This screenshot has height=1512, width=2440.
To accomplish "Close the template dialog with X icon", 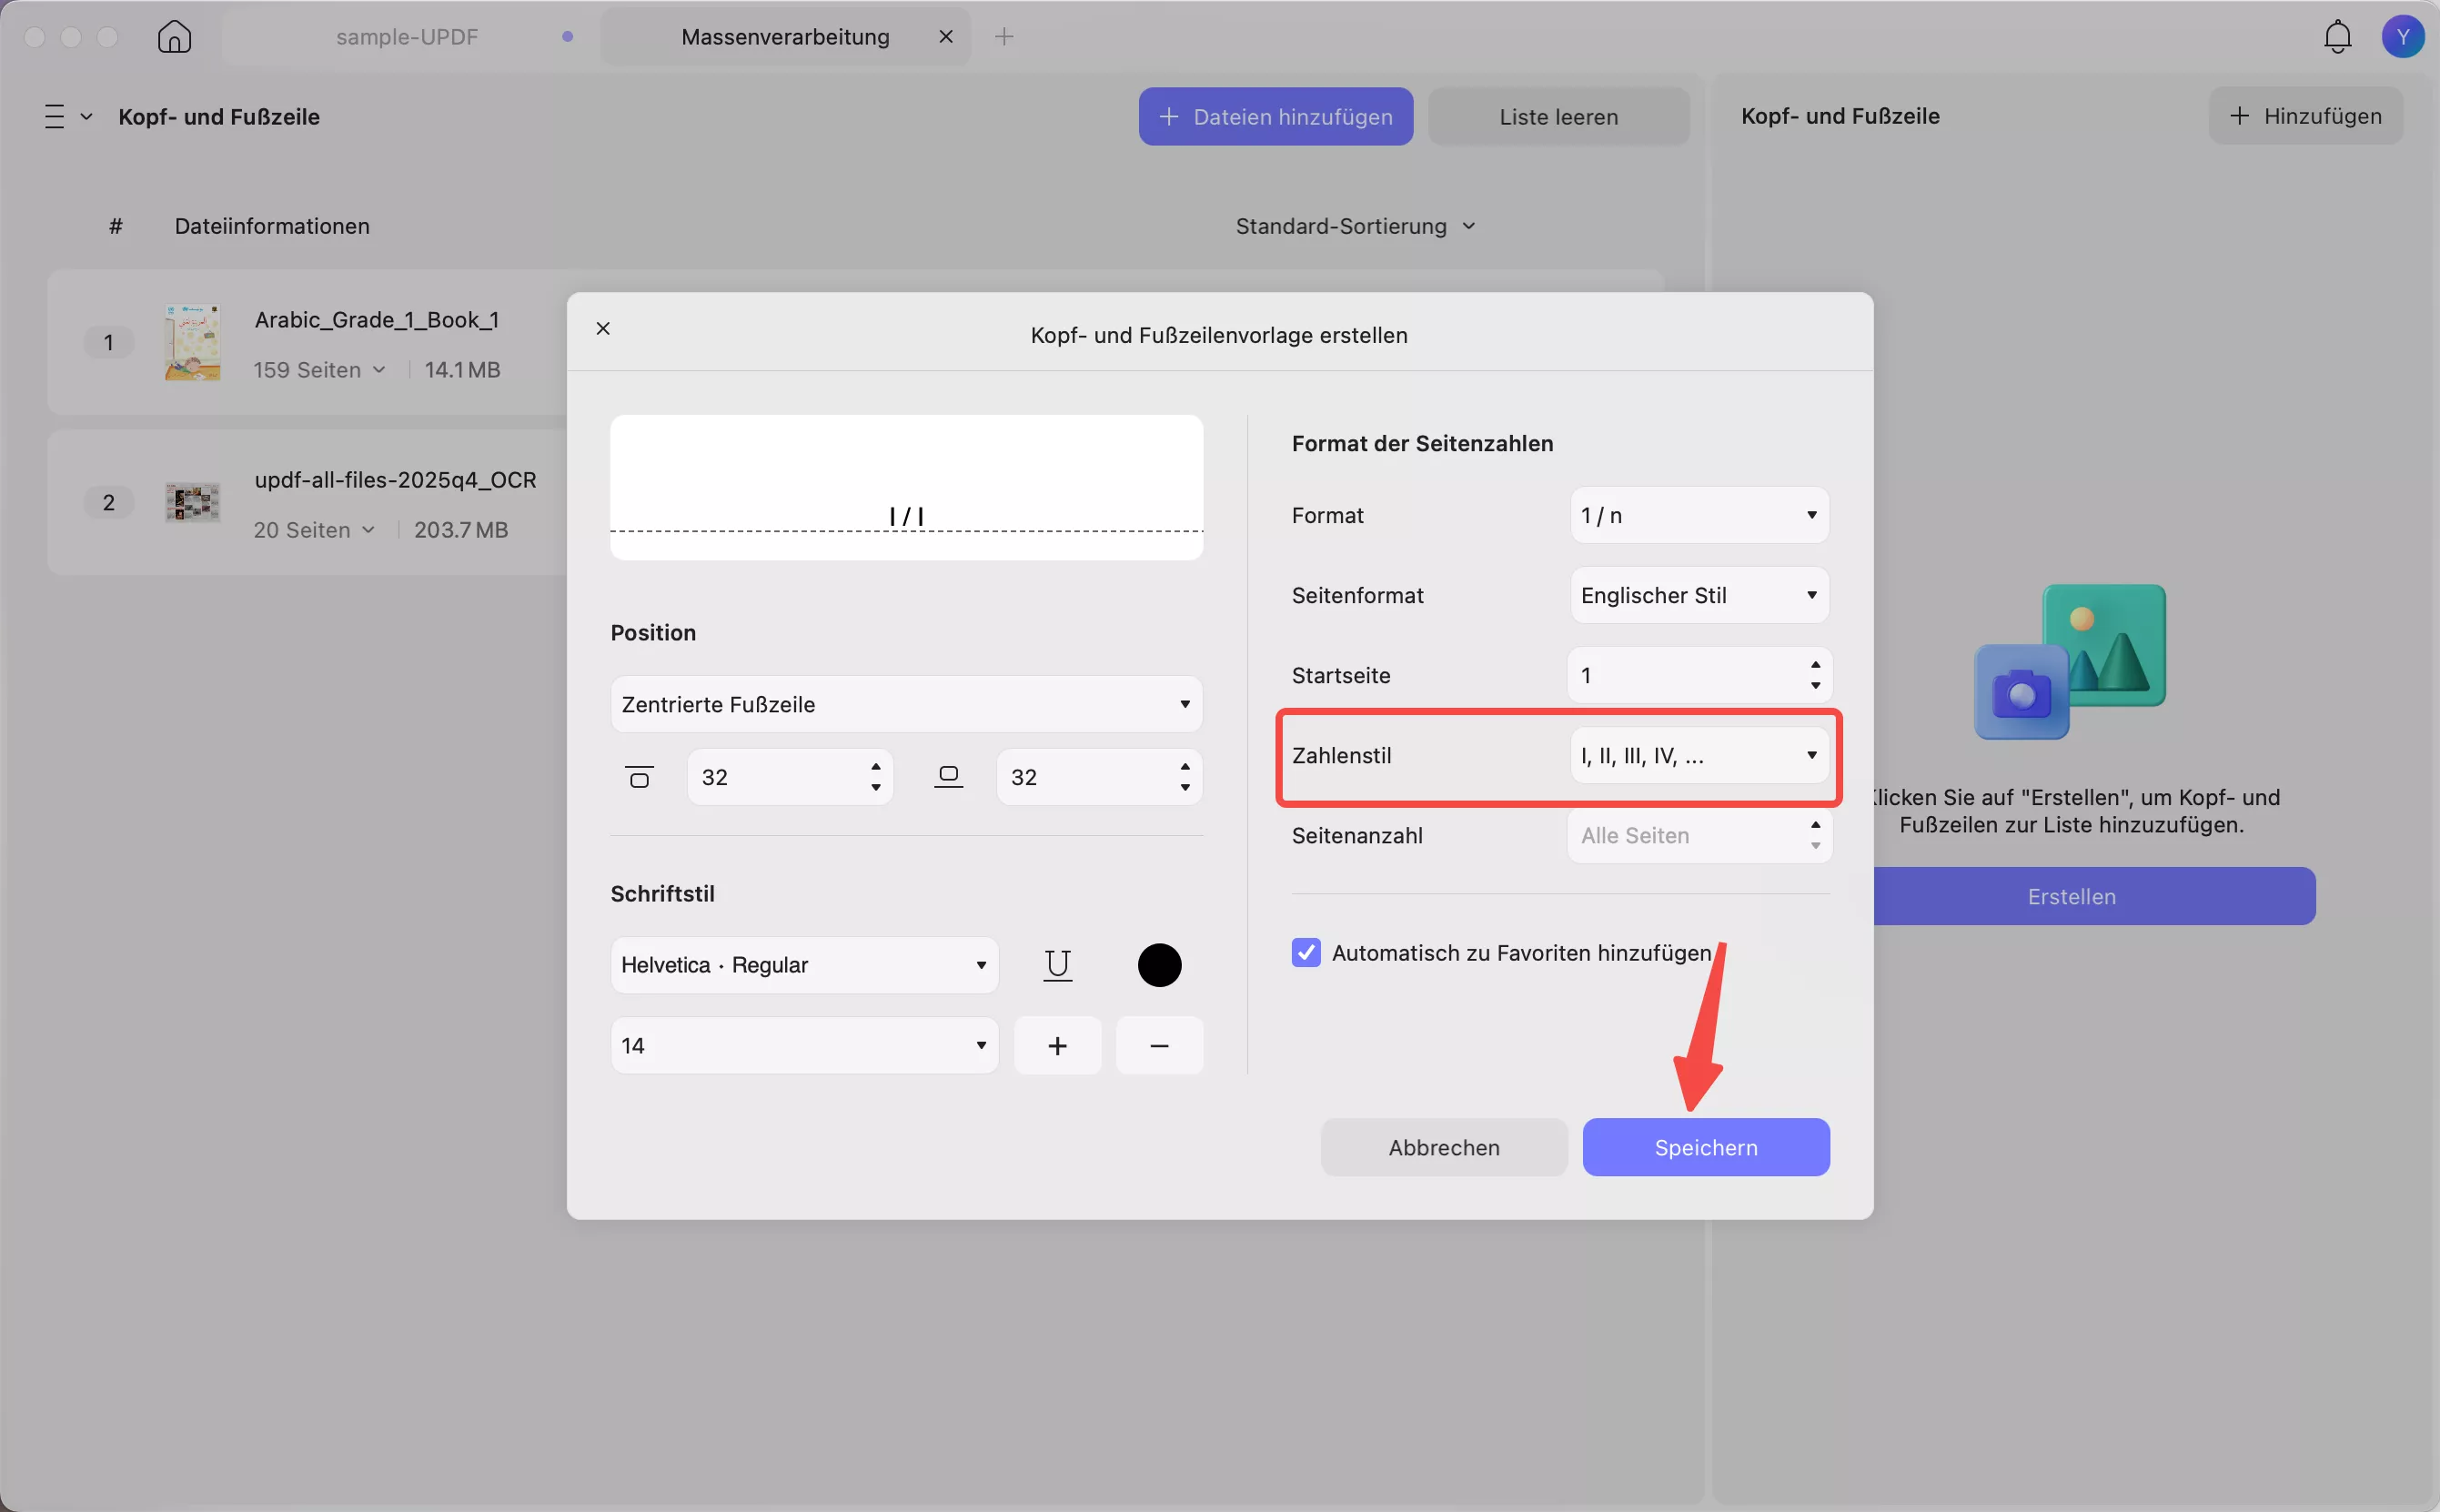I will coord(603,329).
